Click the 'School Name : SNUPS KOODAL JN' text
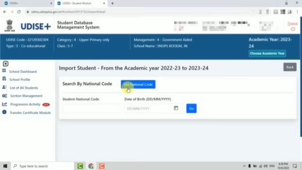 [x=160, y=46]
